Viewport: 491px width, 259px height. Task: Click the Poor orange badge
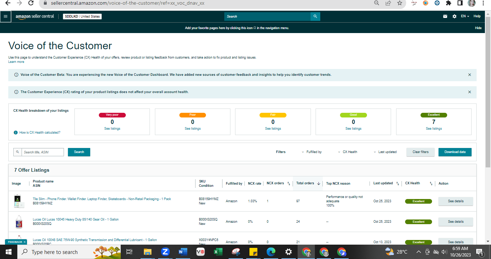[x=193, y=115]
